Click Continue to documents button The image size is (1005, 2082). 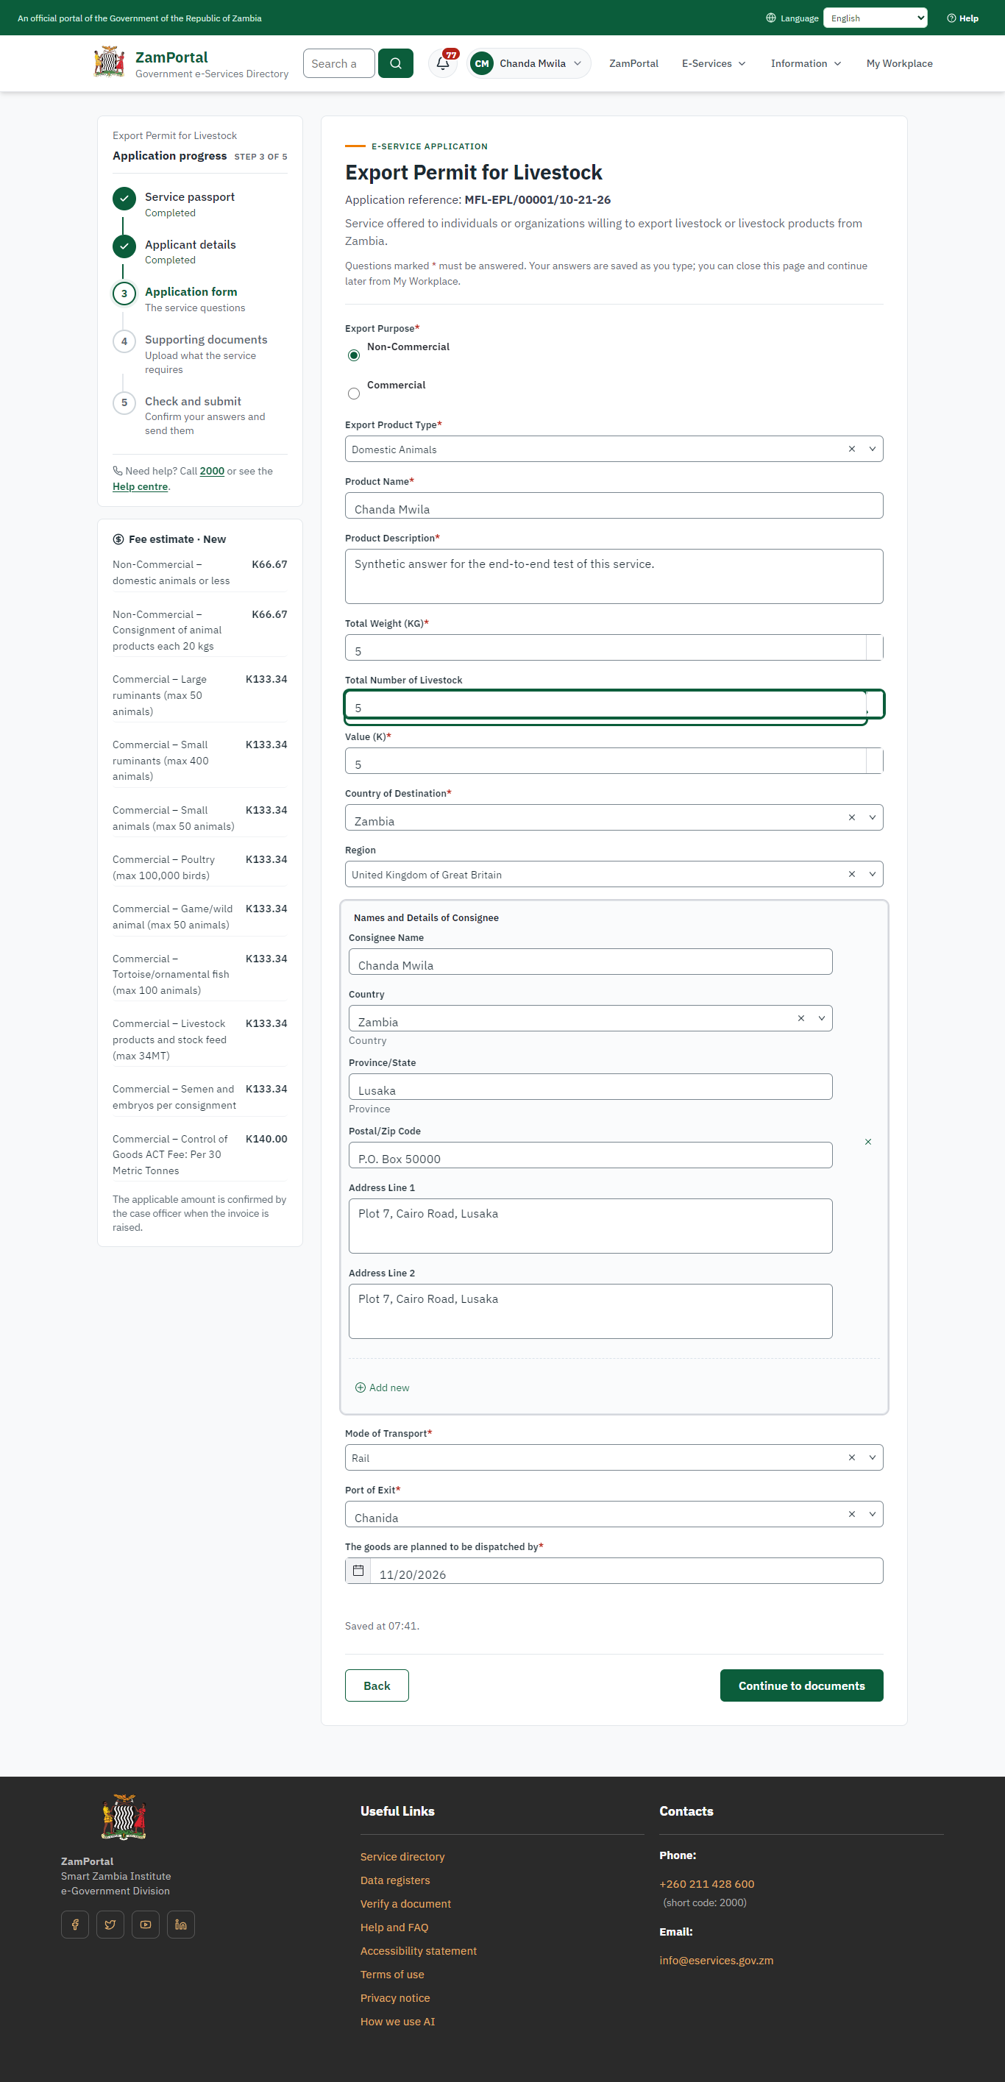click(801, 1685)
